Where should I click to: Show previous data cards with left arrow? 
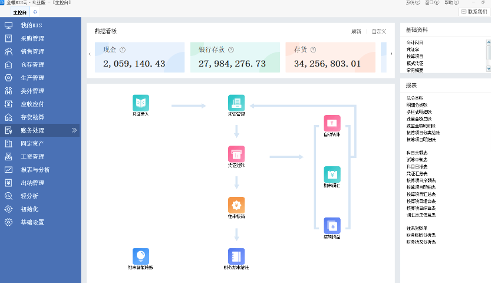coord(90,54)
